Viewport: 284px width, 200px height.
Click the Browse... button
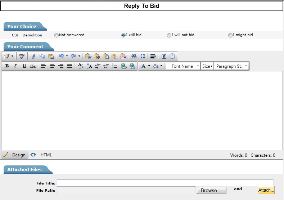tap(211, 190)
